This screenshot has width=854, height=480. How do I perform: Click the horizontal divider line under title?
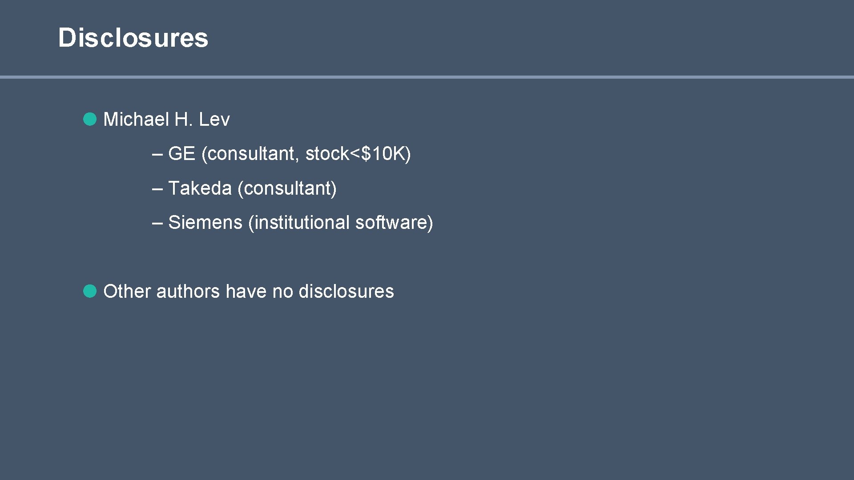pos(427,77)
